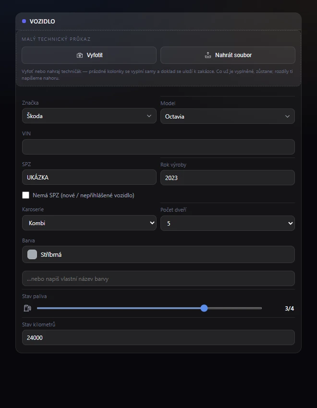Click the Vyfotit button
Image resolution: width=317 pixels, height=408 pixels.
[x=89, y=55]
